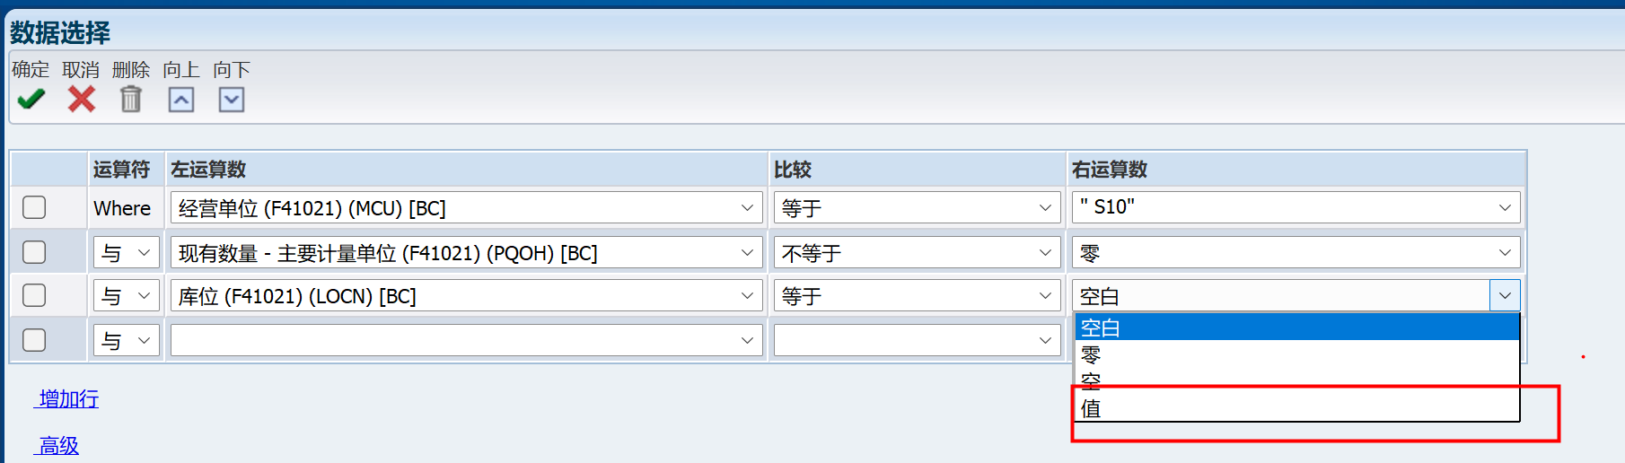1625x463 pixels.
Task: Collapse the open 空白 right operand dropdown arrow
Action: tap(1505, 295)
